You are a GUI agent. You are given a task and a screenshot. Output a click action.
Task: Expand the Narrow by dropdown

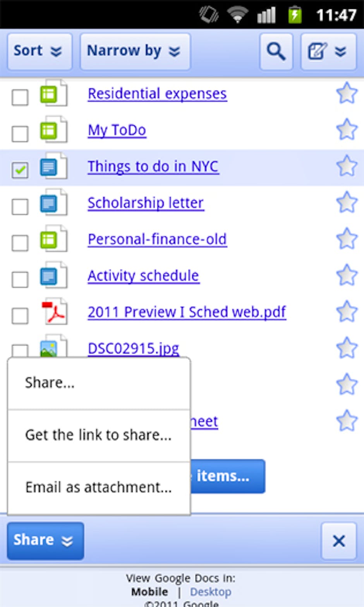[x=135, y=52]
